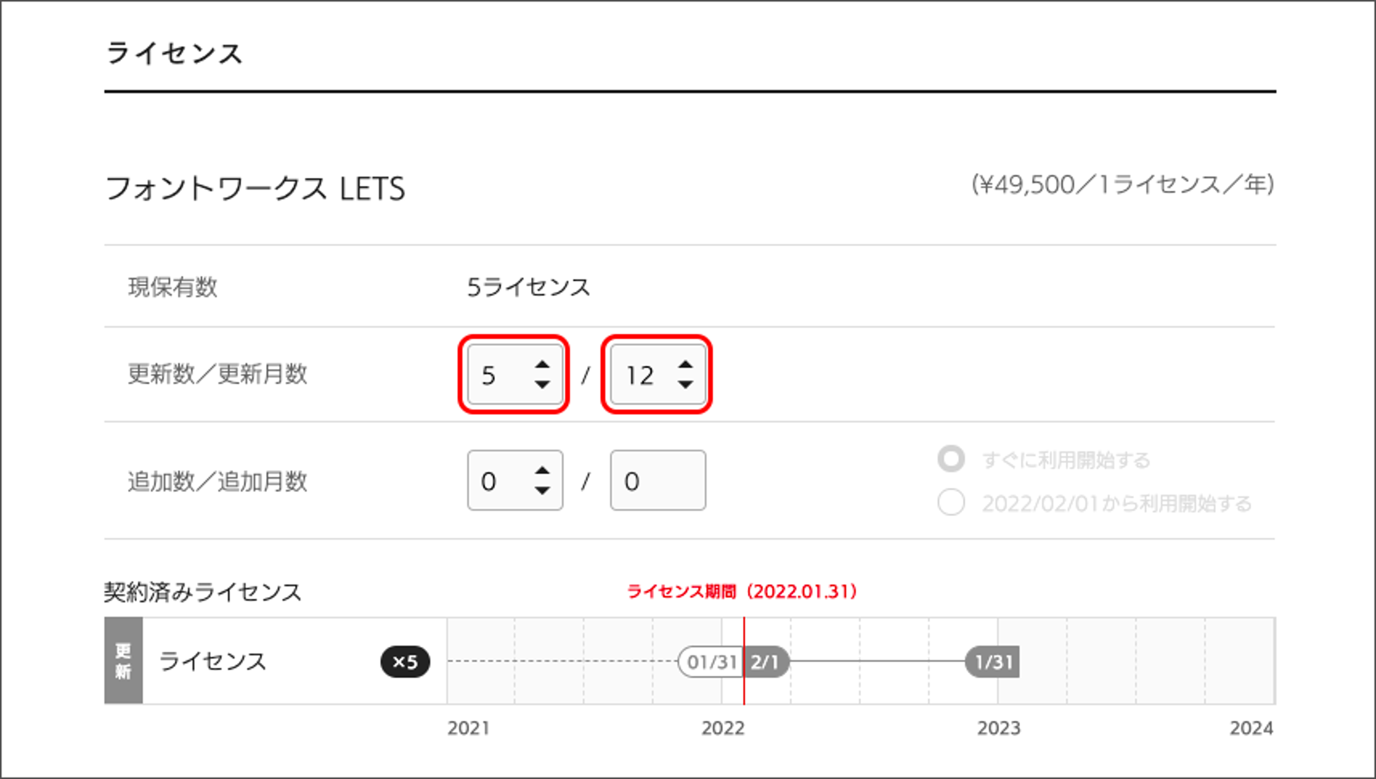Image resolution: width=1376 pixels, height=779 pixels.
Task: Click down arrow on renewal months field
Action: pyautogui.click(x=685, y=384)
